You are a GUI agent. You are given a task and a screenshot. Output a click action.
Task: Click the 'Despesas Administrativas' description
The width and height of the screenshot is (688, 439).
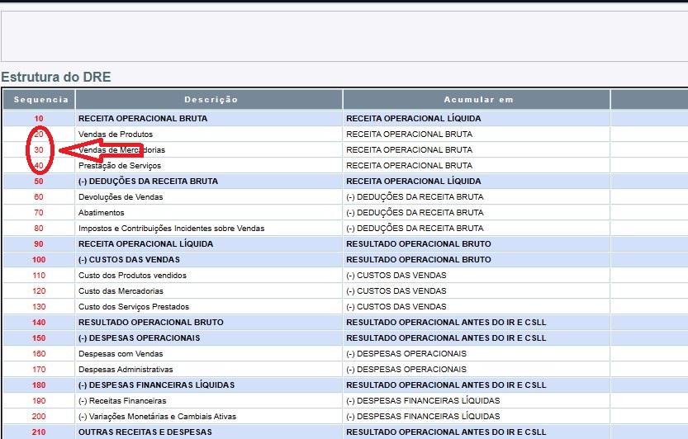[126, 370]
